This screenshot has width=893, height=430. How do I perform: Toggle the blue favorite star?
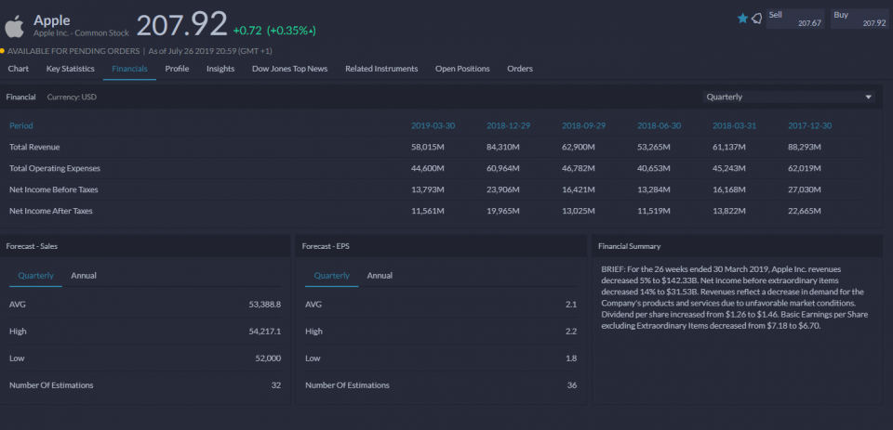pos(742,19)
